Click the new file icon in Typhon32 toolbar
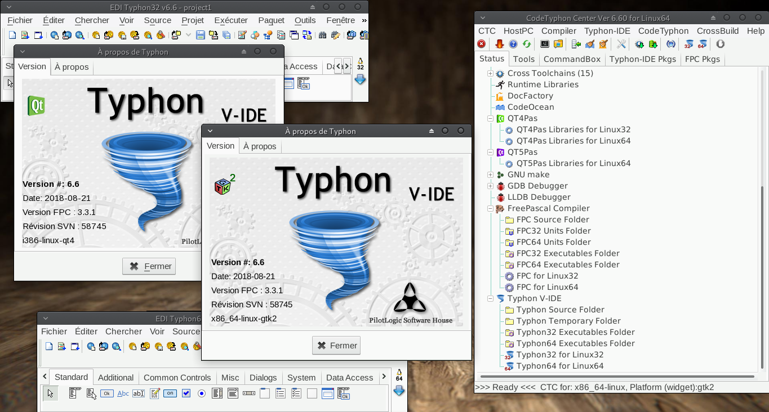This screenshot has height=412, width=769. tap(12, 35)
